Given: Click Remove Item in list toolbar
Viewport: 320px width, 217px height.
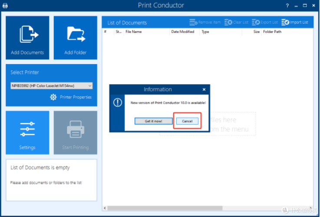Looking at the screenshot, I should 205,22.
